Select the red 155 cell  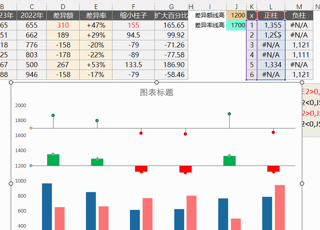(x=133, y=25)
